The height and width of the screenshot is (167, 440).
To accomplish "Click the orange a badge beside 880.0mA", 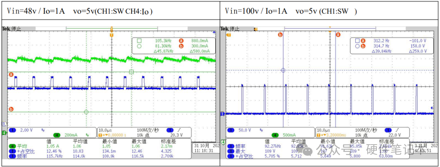I will 181,40.
